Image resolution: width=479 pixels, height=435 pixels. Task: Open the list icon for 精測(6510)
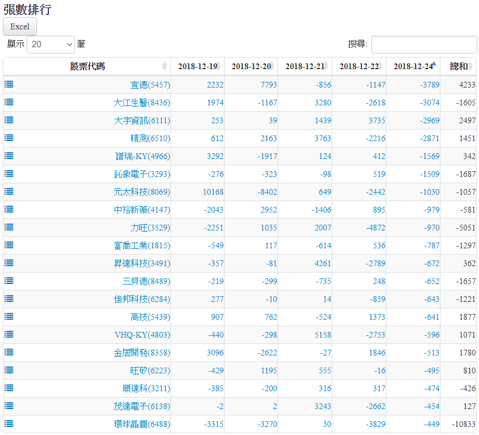click(x=9, y=138)
